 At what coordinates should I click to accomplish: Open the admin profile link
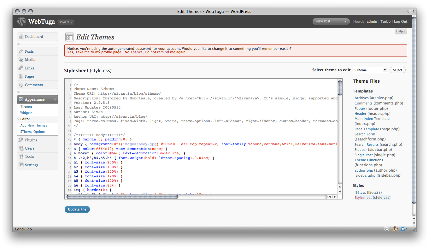(x=372, y=21)
